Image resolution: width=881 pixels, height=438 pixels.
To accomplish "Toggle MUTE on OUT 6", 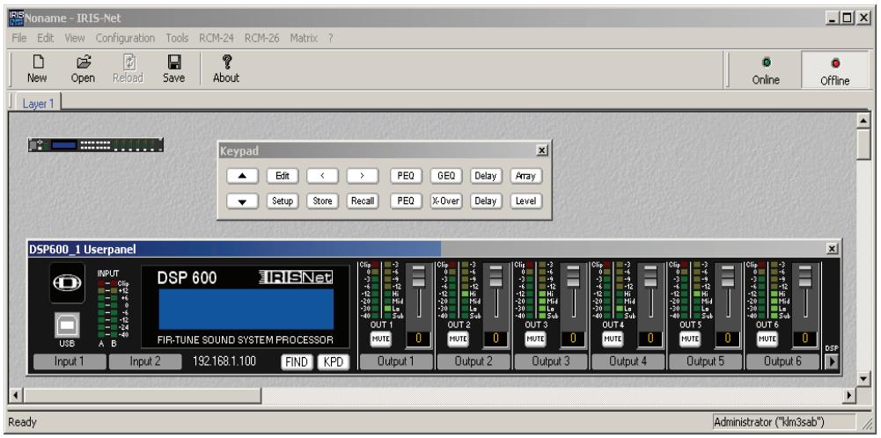I will (767, 339).
